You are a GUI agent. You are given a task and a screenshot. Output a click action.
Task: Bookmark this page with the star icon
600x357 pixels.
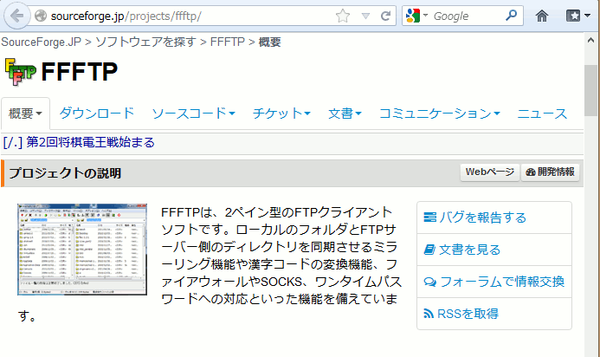(x=343, y=16)
